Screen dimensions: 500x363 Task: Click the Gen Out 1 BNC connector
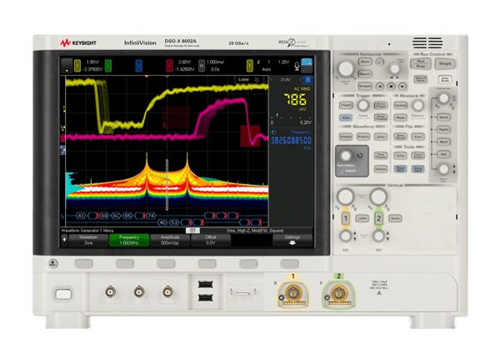tap(111, 291)
